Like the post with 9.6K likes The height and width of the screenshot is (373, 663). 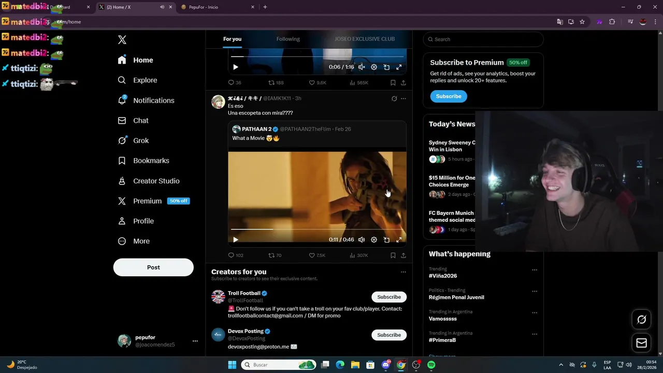point(318,83)
